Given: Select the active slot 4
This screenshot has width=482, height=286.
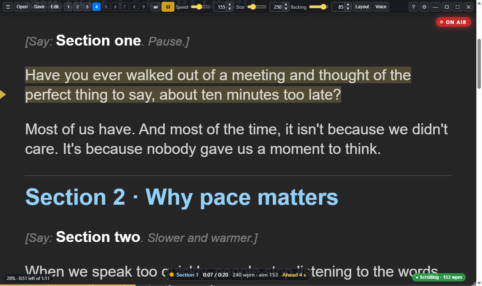Looking at the screenshot, I should coord(96,7).
